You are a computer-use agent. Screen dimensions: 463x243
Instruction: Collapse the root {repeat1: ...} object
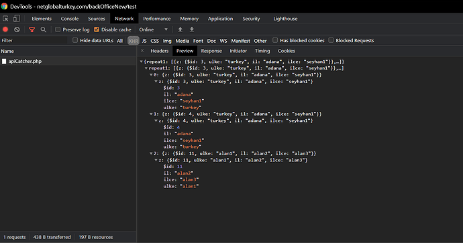click(141, 62)
